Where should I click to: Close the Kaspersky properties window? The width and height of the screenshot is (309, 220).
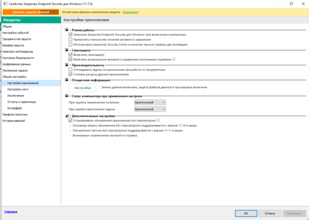point(303,4)
